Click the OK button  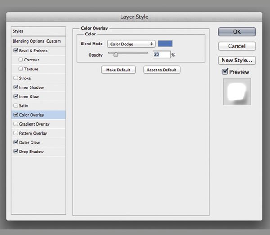pyautogui.click(x=237, y=32)
